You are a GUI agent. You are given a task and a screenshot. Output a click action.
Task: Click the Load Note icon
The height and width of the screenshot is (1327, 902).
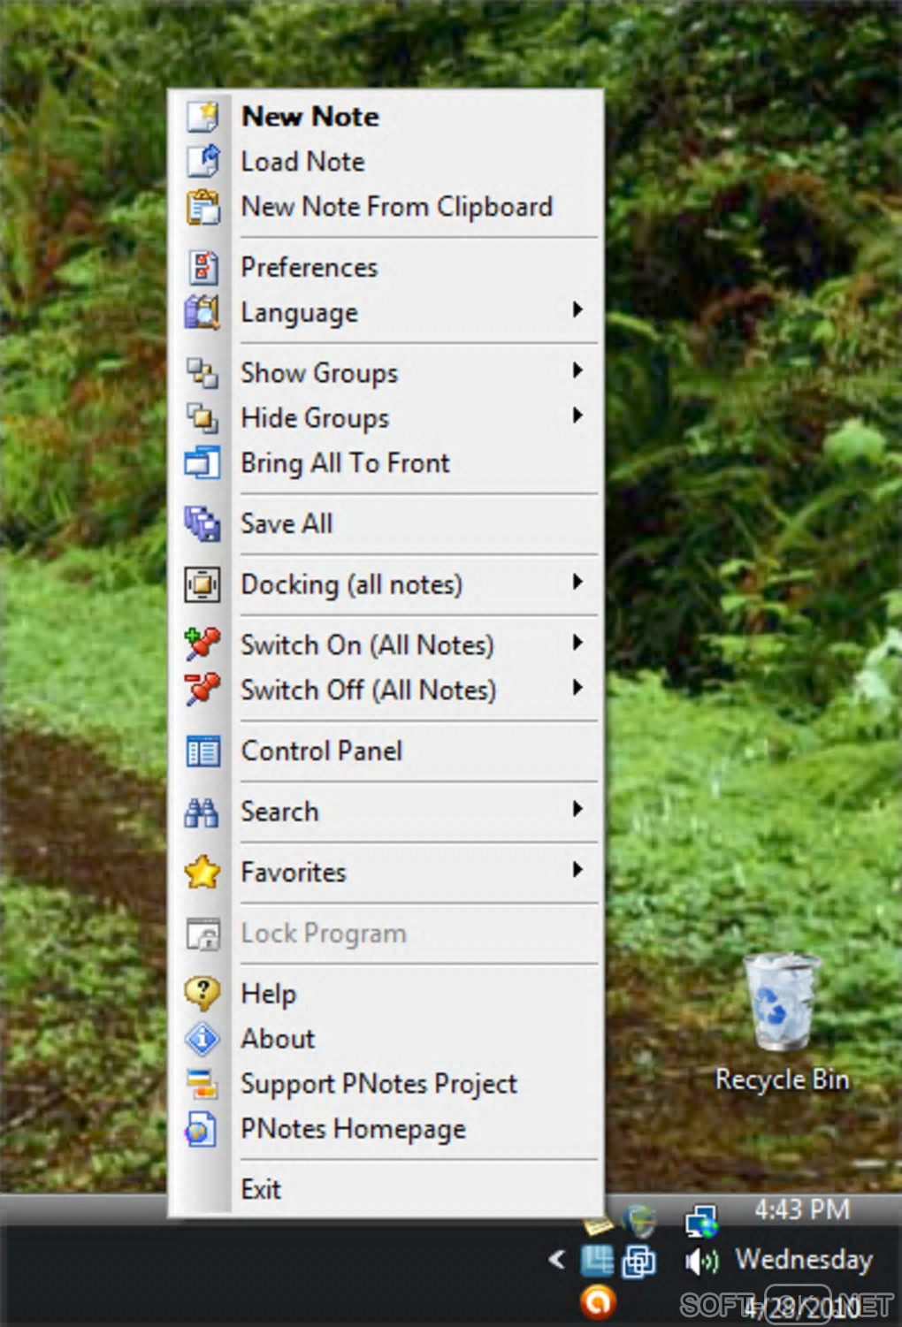[203, 161]
